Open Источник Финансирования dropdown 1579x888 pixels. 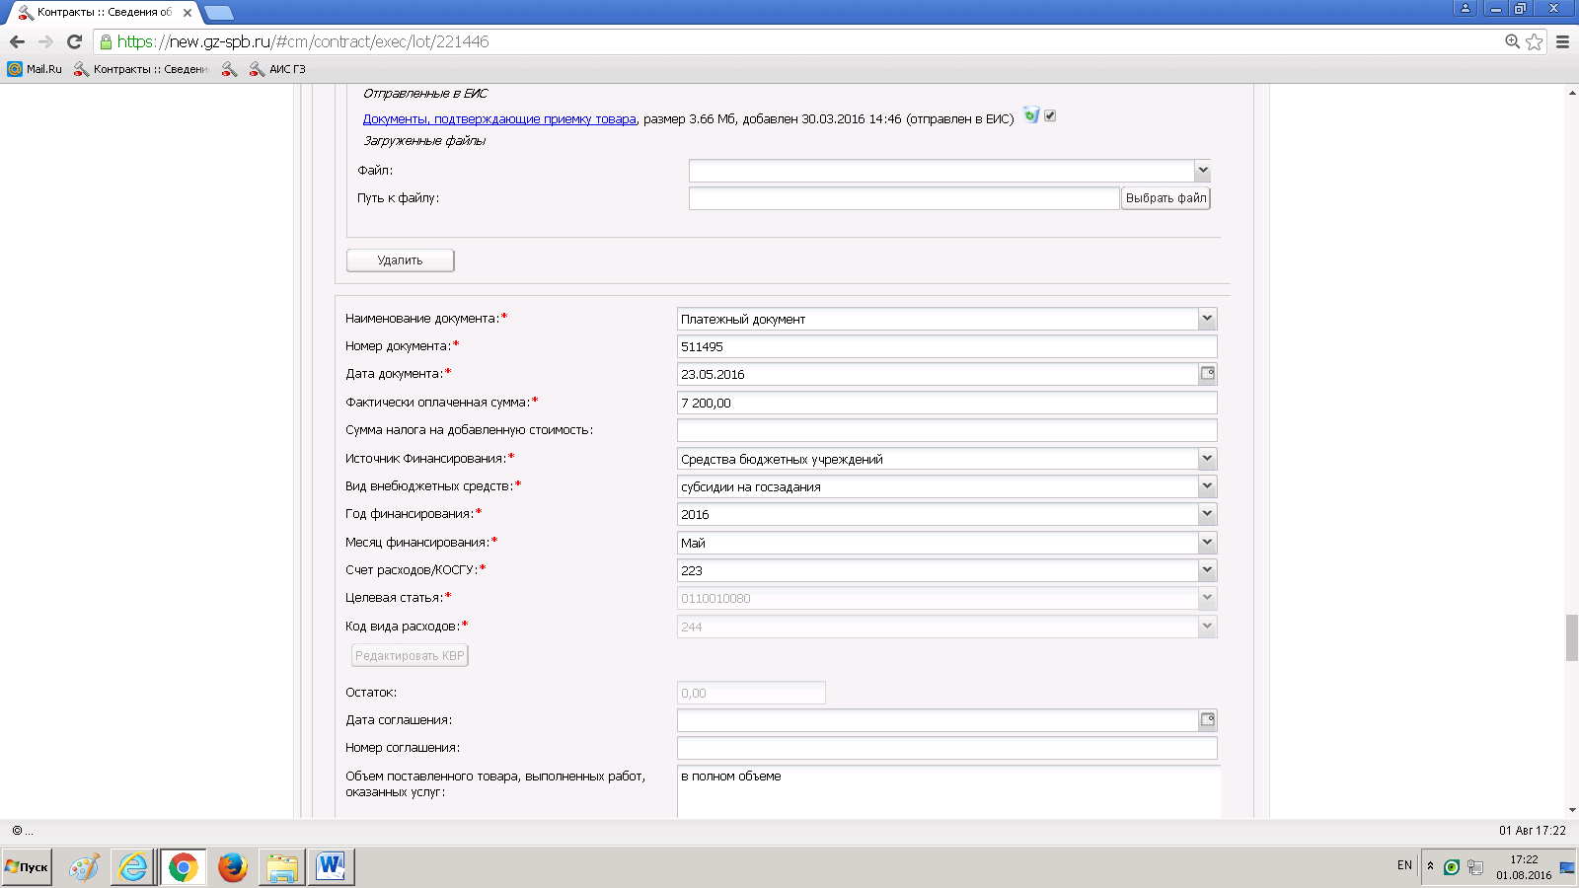[x=1208, y=459]
